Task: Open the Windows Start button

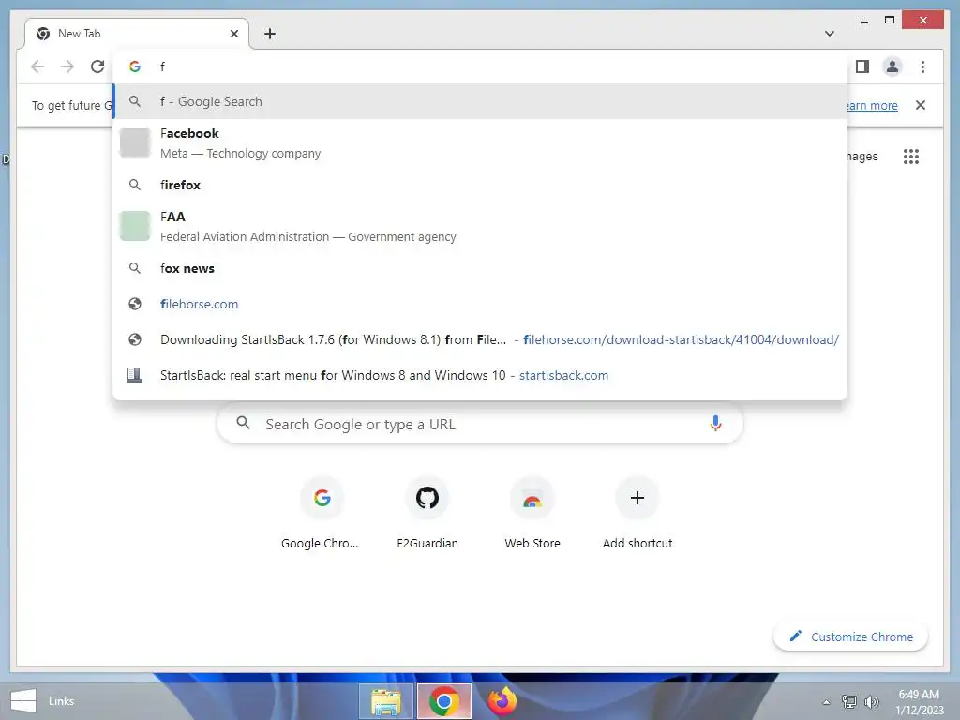Action: (23, 701)
